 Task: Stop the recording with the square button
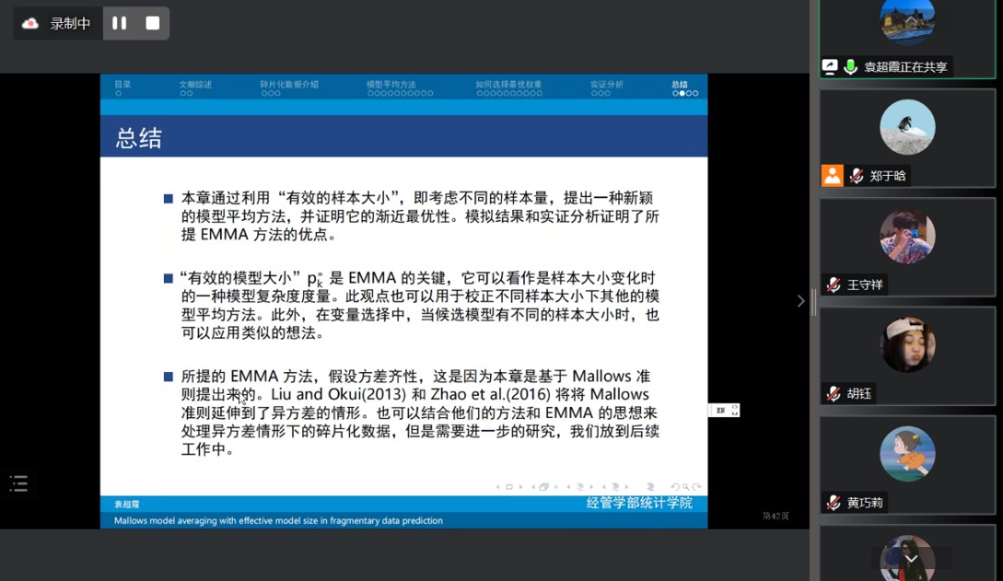tap(152, 23)
